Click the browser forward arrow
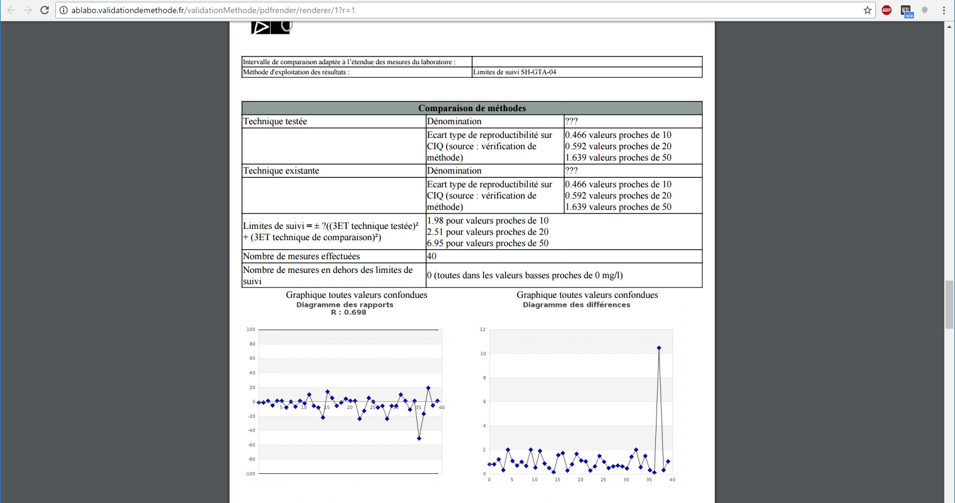955x503 pixels. 28,10
